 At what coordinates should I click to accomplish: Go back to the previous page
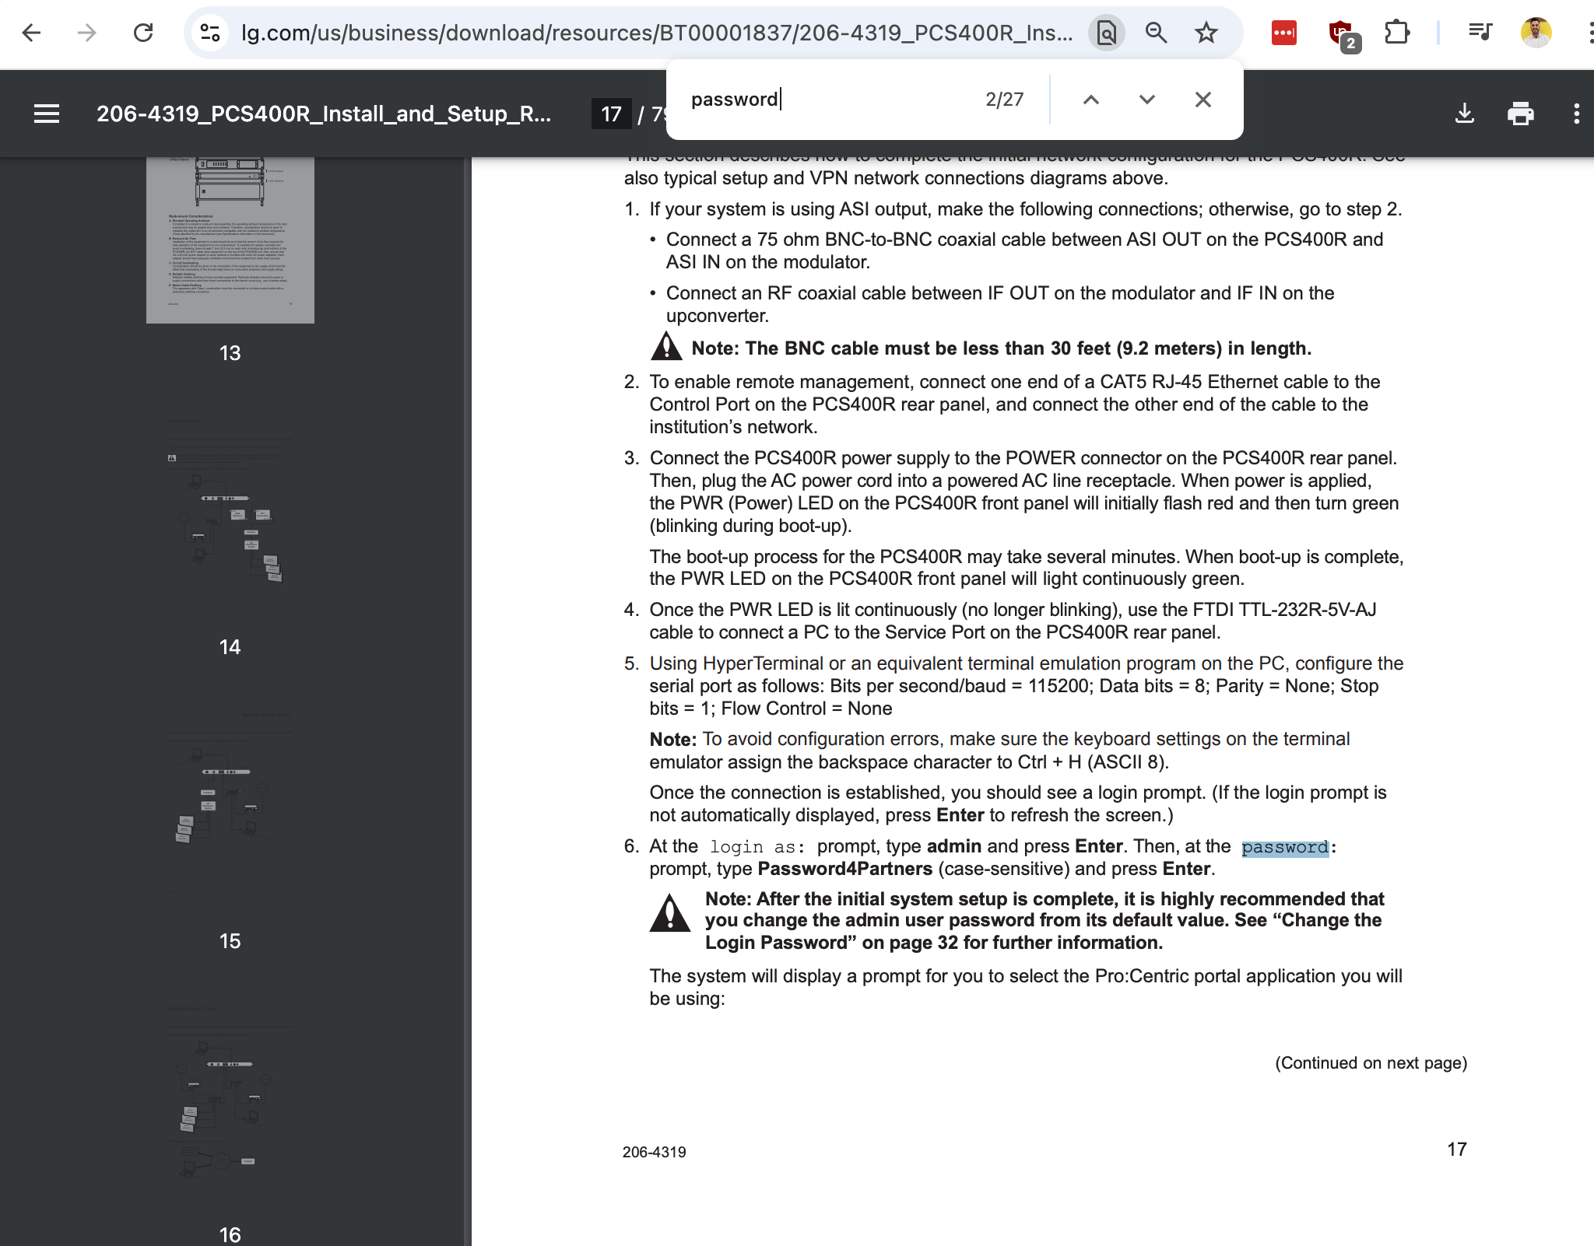[x=31, y=33]
